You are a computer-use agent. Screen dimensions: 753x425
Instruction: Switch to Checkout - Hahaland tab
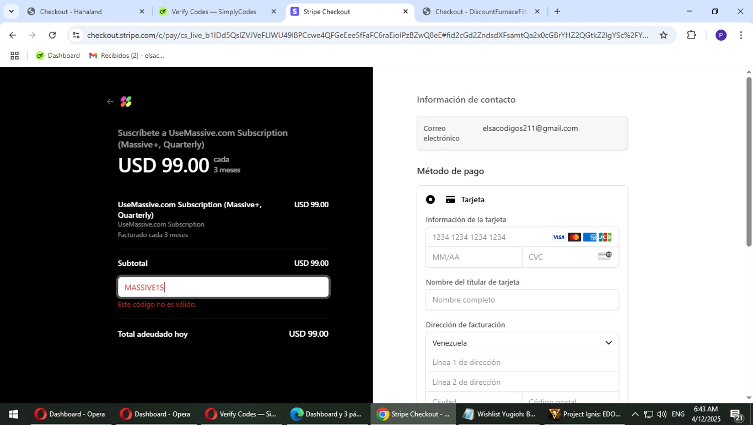pyautogui.click(x=85, y=12)
